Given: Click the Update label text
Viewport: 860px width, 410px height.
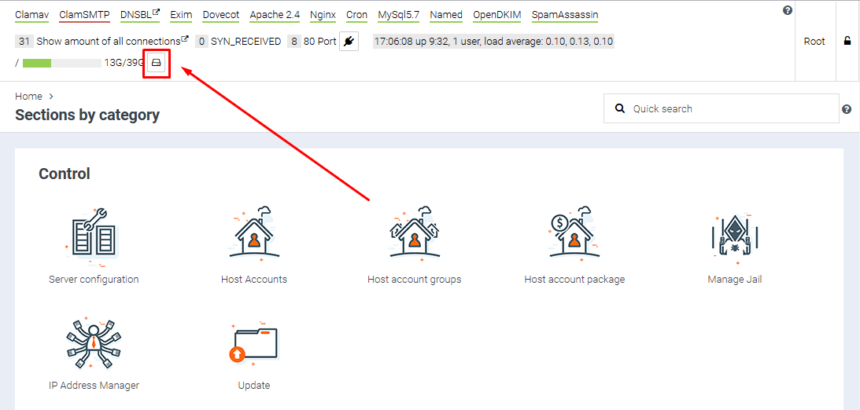Looking at the screenshot, I should tap(254, 386).
